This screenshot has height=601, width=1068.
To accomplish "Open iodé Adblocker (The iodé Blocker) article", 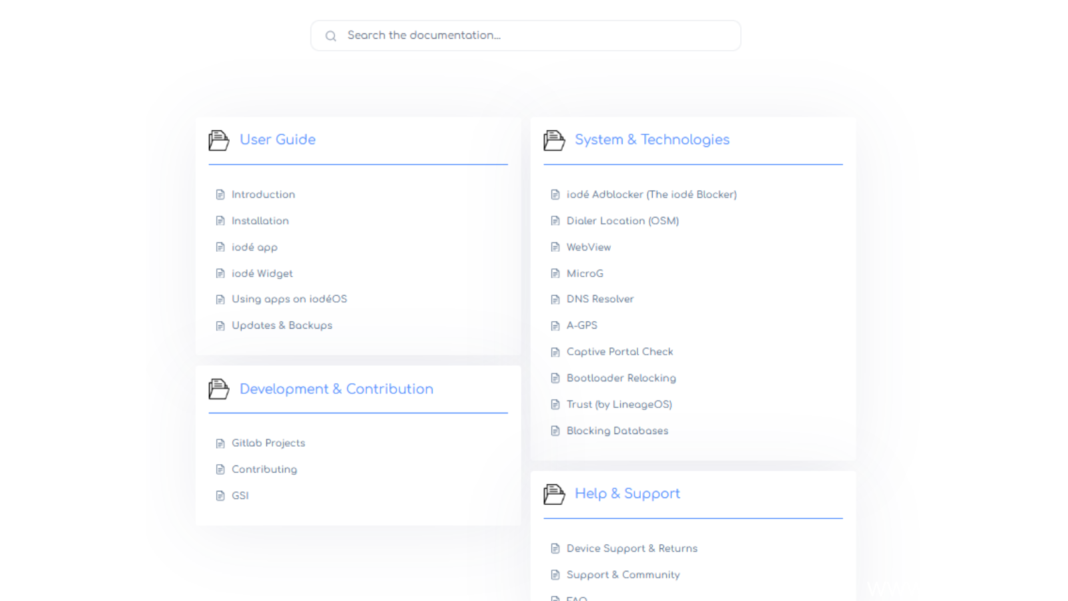I will pyautogui.click(x=651, y=194).
